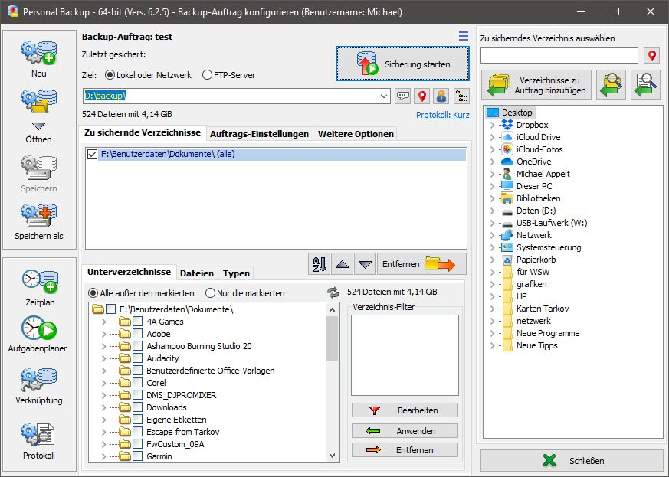Open the Protokoll log icon in sidebar
669x477 pixels.
pos(39,436)
